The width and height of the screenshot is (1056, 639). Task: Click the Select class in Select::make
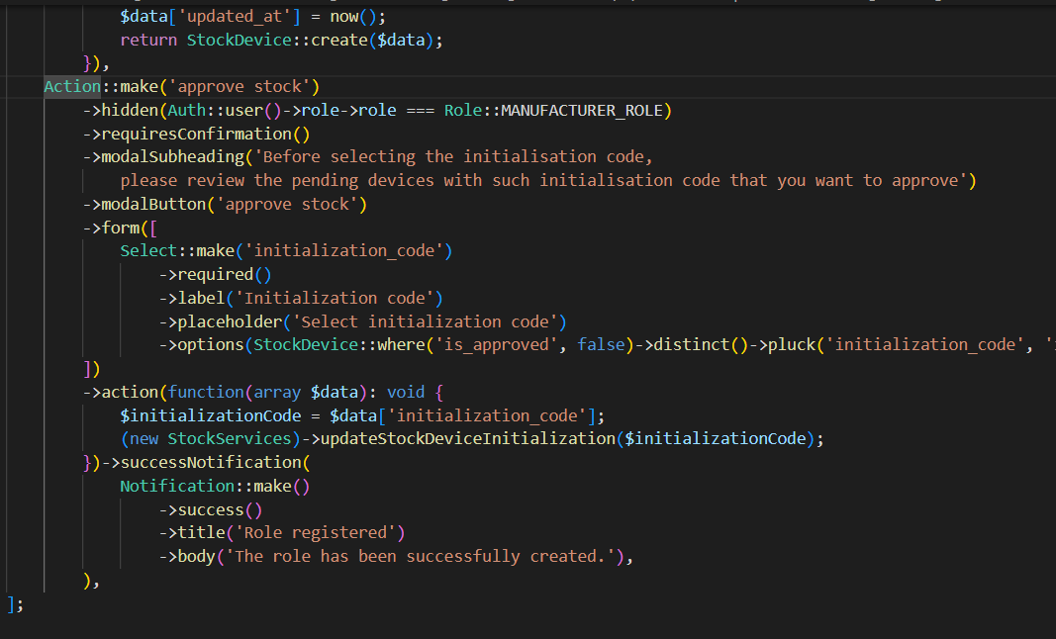tap(148, 251)
